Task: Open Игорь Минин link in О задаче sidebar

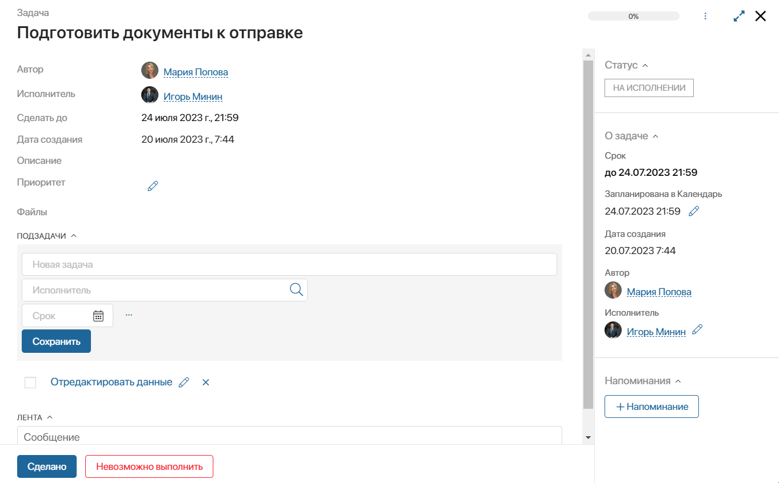Action: click(656, 332)
